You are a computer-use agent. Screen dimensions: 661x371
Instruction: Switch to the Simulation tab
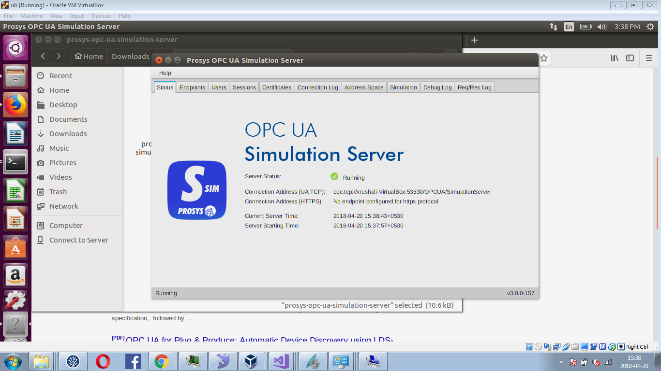[403, 87]
